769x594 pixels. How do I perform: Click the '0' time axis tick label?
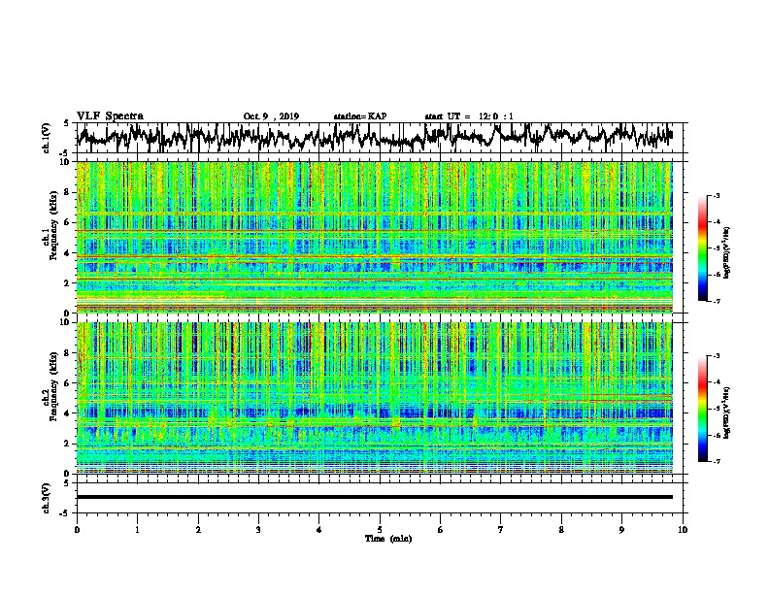tap(77, 530)
